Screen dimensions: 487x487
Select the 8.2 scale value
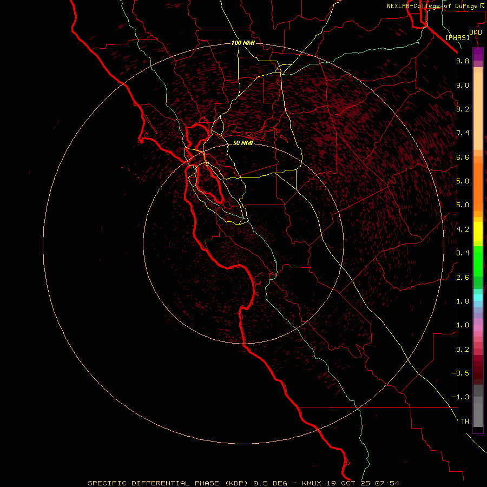pos(463,109)
